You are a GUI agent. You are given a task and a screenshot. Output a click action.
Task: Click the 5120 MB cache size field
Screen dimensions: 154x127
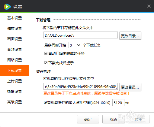(x=118, y=103)
